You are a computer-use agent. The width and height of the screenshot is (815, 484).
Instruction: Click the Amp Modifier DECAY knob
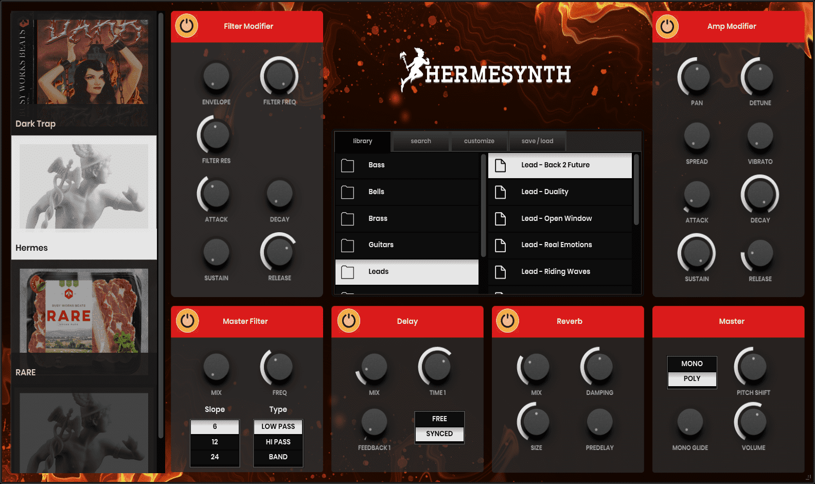760,195
